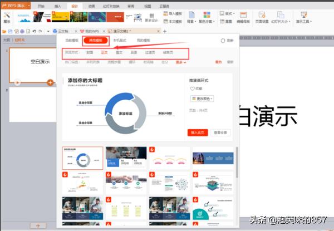Click the add slide plus button at bottom left

coord(38,225)
